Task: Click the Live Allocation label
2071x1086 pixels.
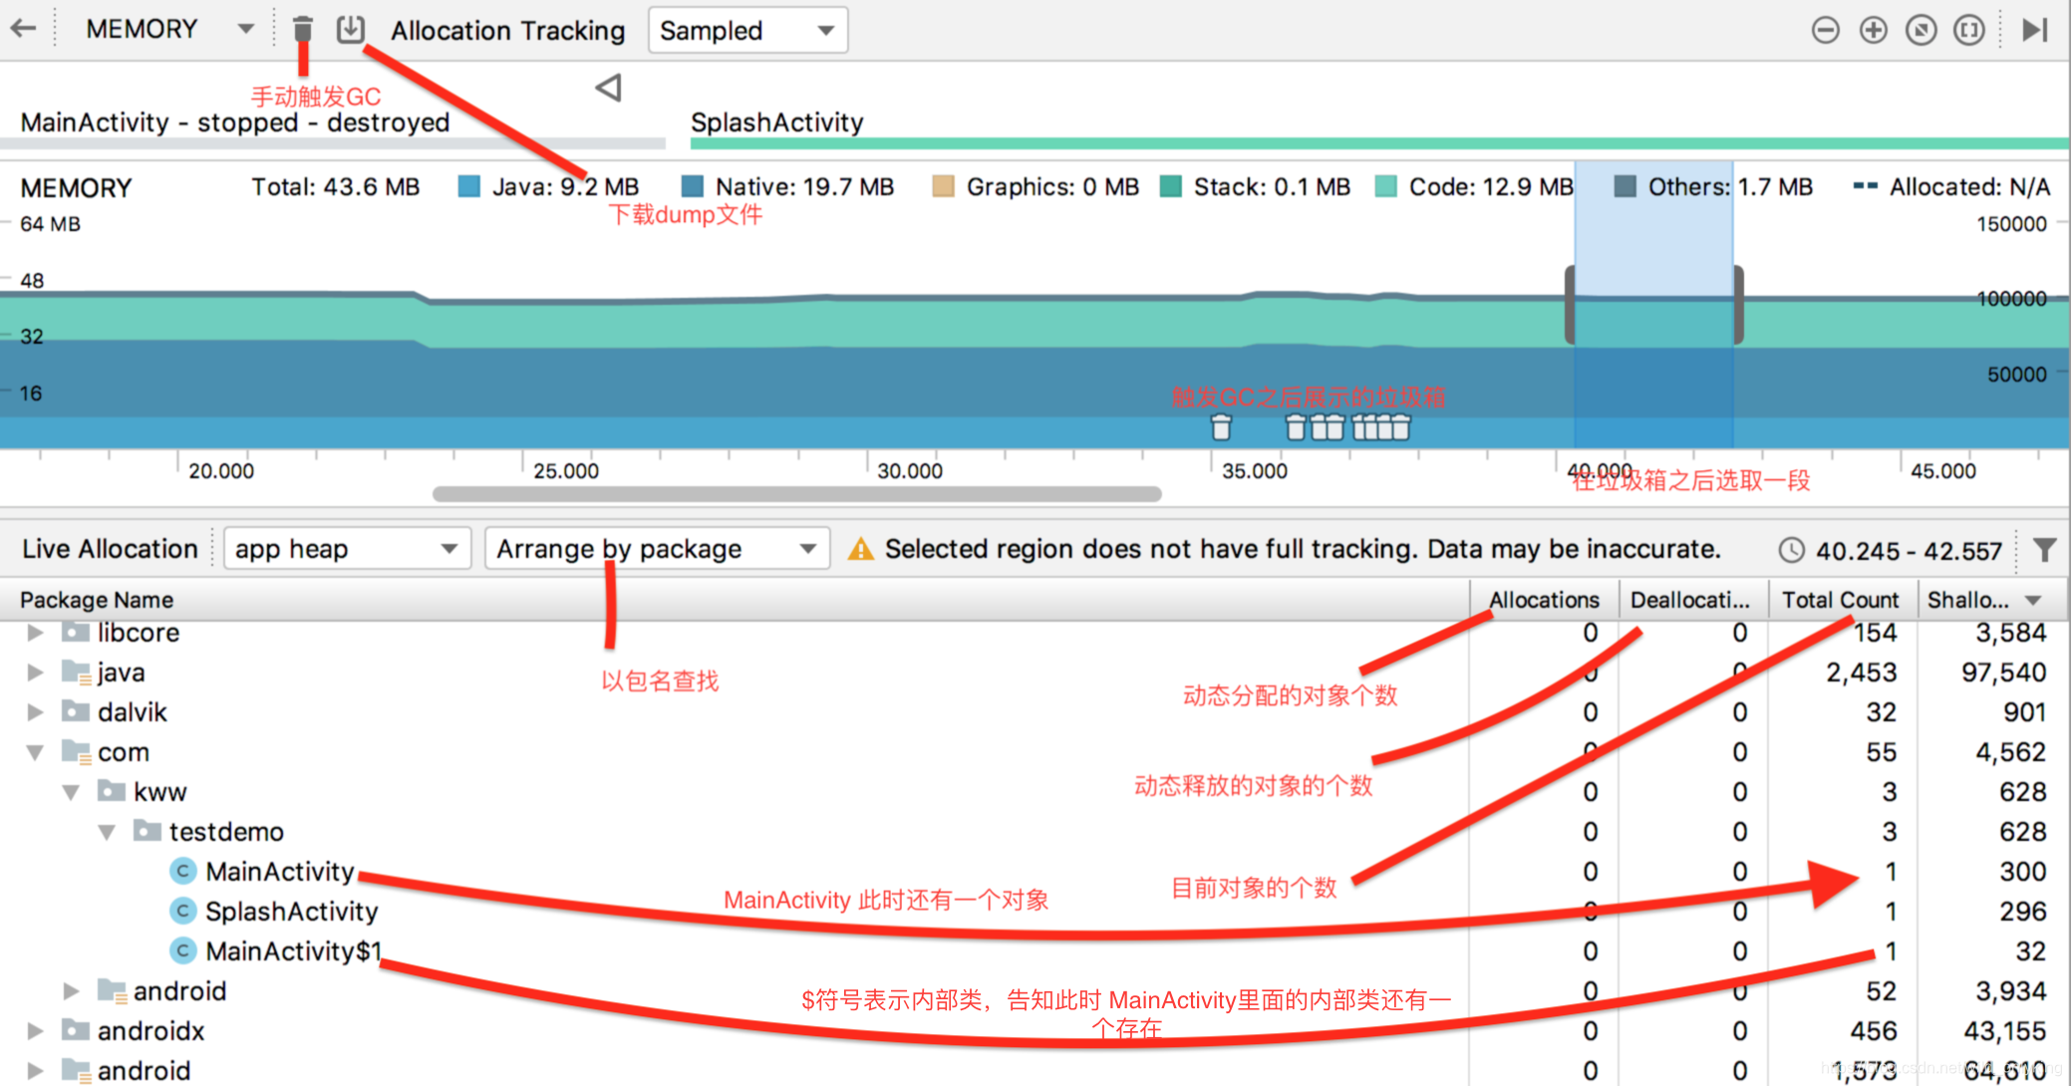Action: 110,549
